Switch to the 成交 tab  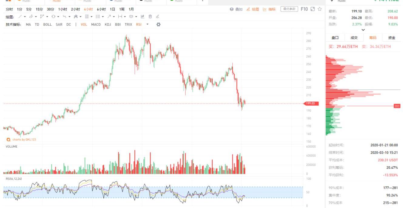(354, 38)
